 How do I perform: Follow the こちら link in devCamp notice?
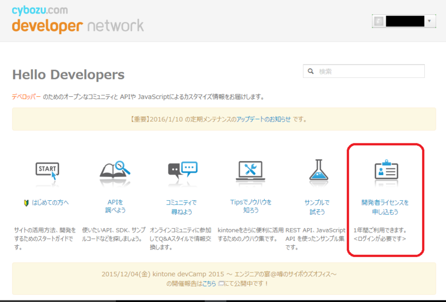pyautogui.click(x=209, y=284)
